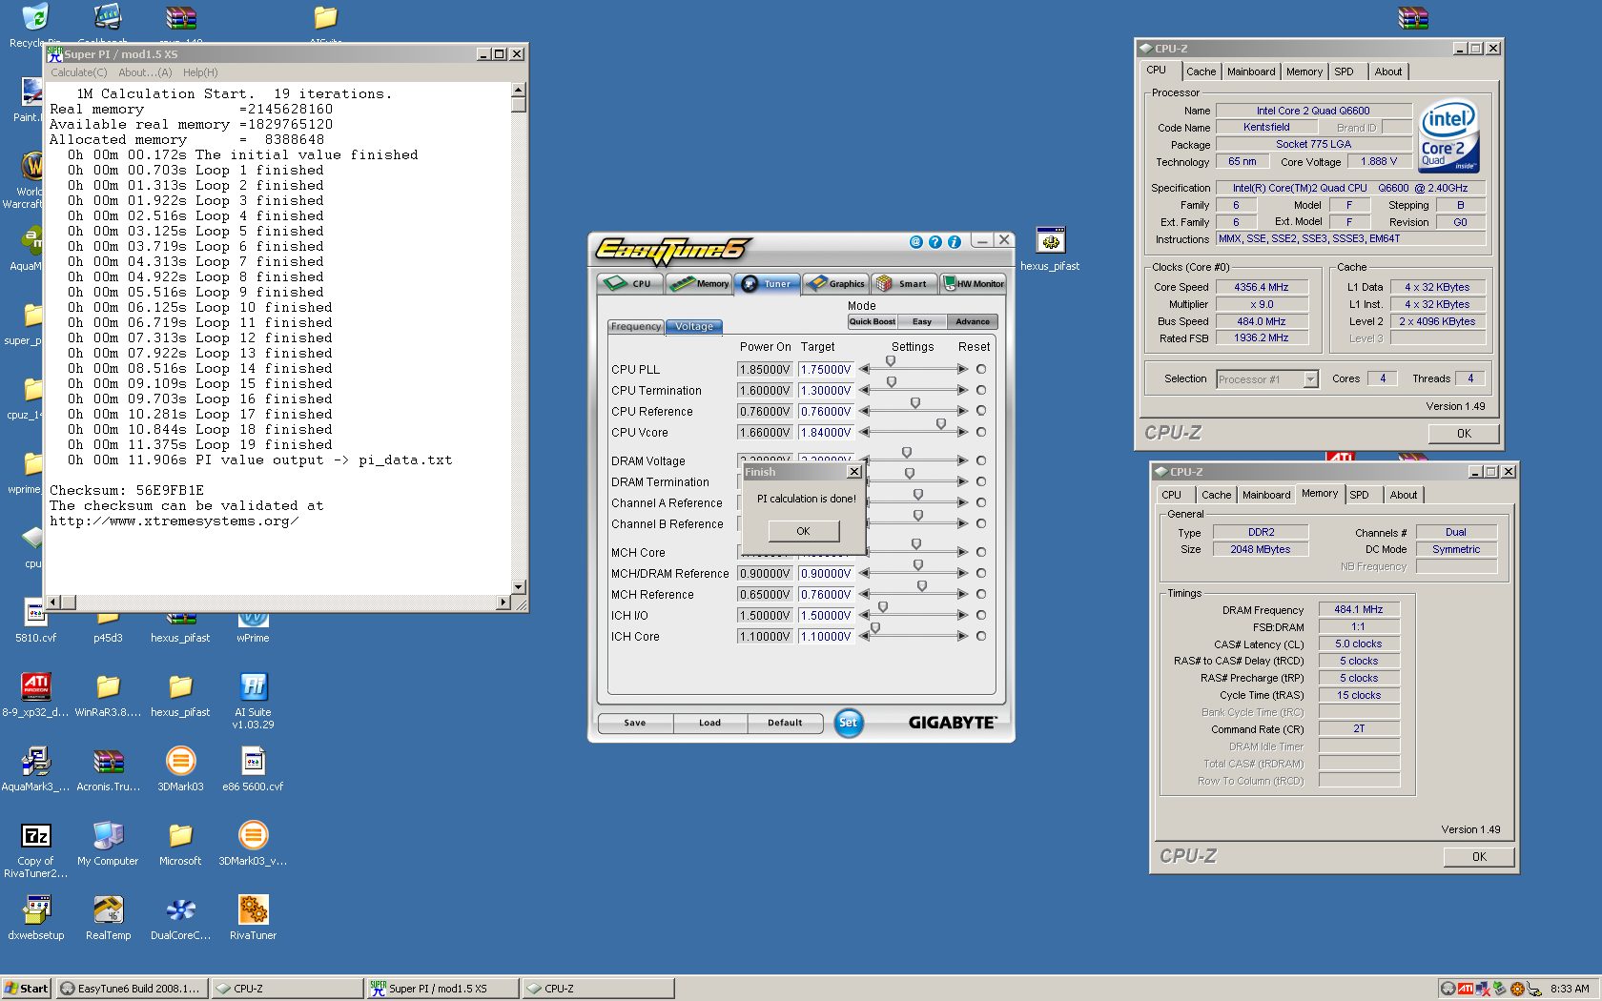This screenshot has height=1001, width=1602.
Task: Switch to Super PI via taskbar button
Action: (442, 989)
